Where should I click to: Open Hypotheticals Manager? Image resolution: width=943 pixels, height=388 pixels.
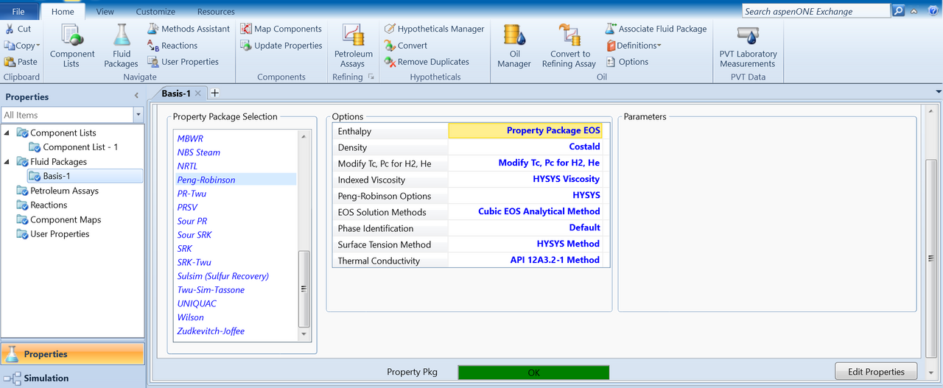(x=434, y=29)
